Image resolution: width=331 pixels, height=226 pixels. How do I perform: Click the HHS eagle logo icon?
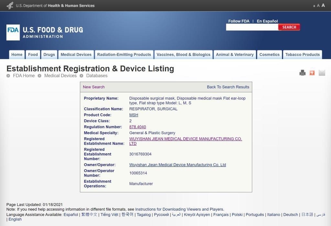pos(10,5)
